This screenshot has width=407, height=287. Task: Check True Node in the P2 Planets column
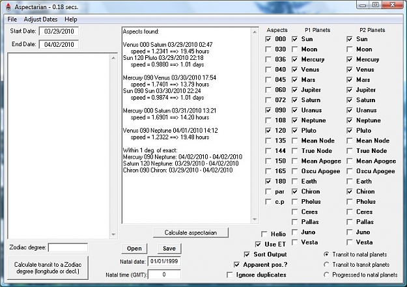[350, 151]
